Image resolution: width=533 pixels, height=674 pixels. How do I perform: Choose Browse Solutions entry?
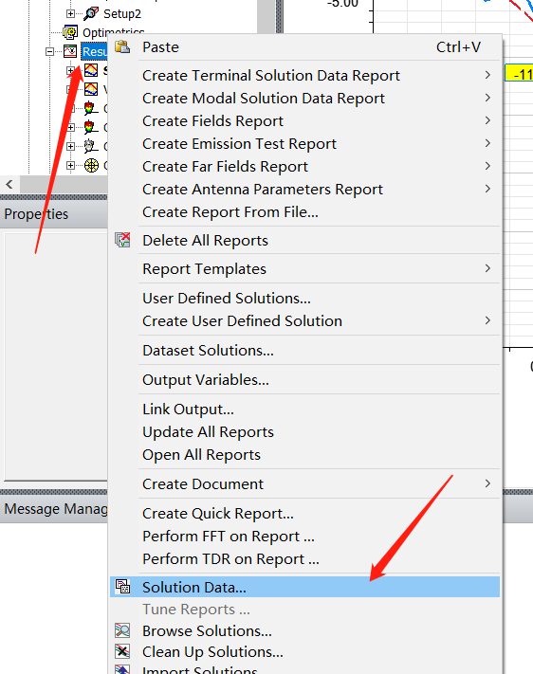click(x=305, y=630)
